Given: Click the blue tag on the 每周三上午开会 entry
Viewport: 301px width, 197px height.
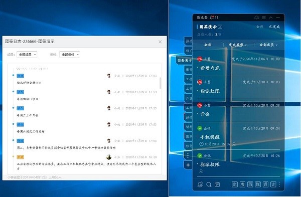Looking at the screenshot, I should click(x=21, y=108).
